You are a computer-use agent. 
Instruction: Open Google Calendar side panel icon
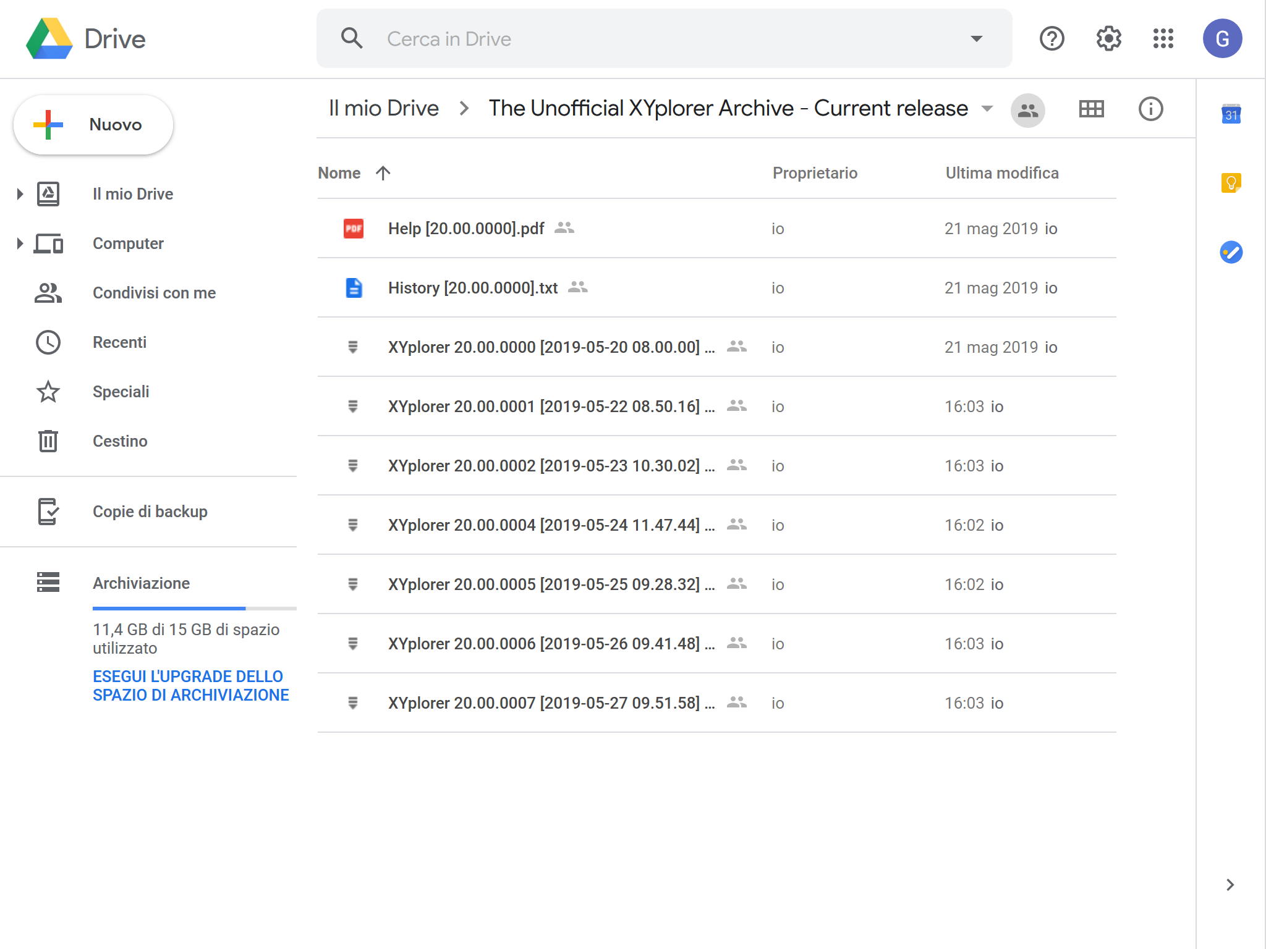coord(1231,114)
